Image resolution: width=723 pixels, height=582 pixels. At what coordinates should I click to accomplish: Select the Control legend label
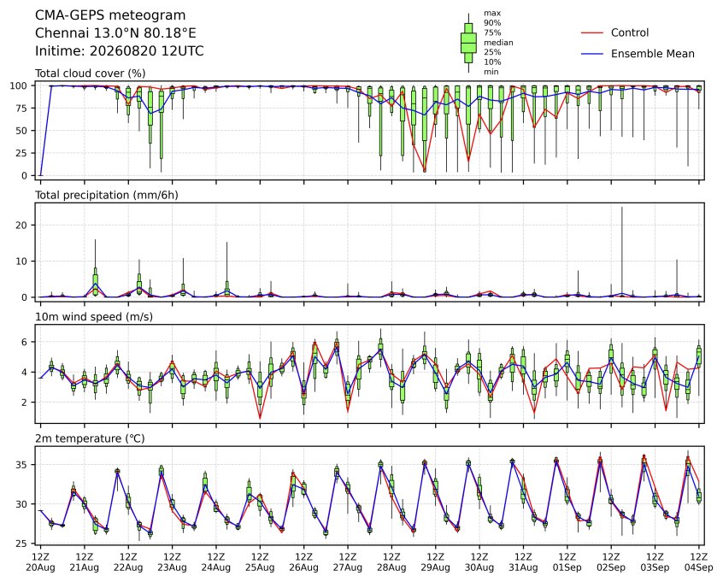(x=629, y=32)
